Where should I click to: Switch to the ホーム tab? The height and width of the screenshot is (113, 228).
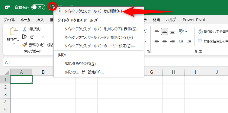click(x=25, y=20)
